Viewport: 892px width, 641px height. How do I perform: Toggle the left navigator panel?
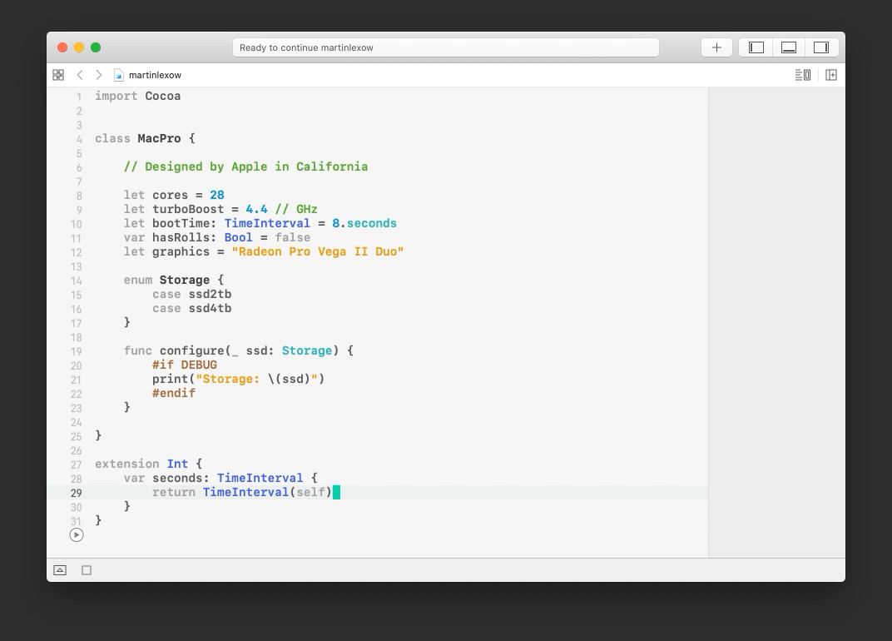[x=756, y=47]
